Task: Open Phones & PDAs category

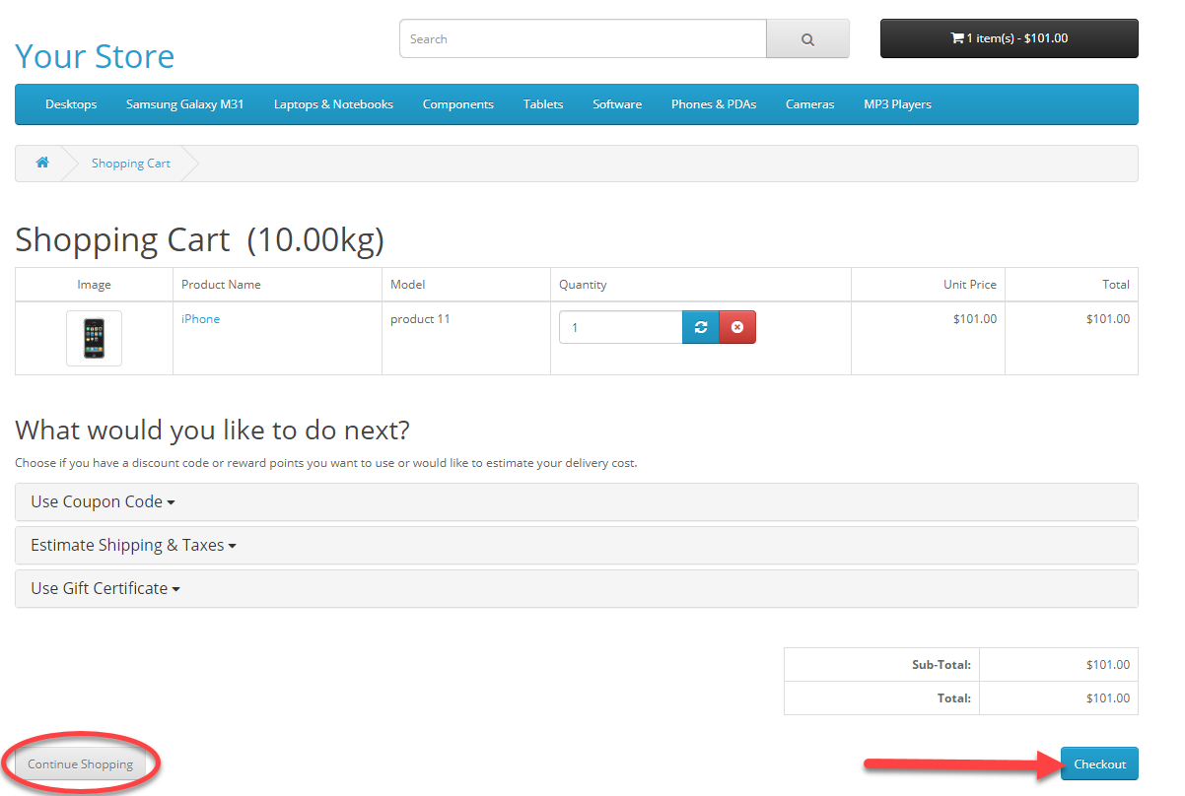Action: click(714, 104)
